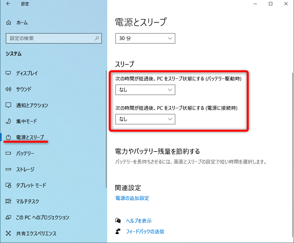Select サウンド in the sidebar
The width and height of the screenshot is (294, 243).
click(x=24, y=89)
